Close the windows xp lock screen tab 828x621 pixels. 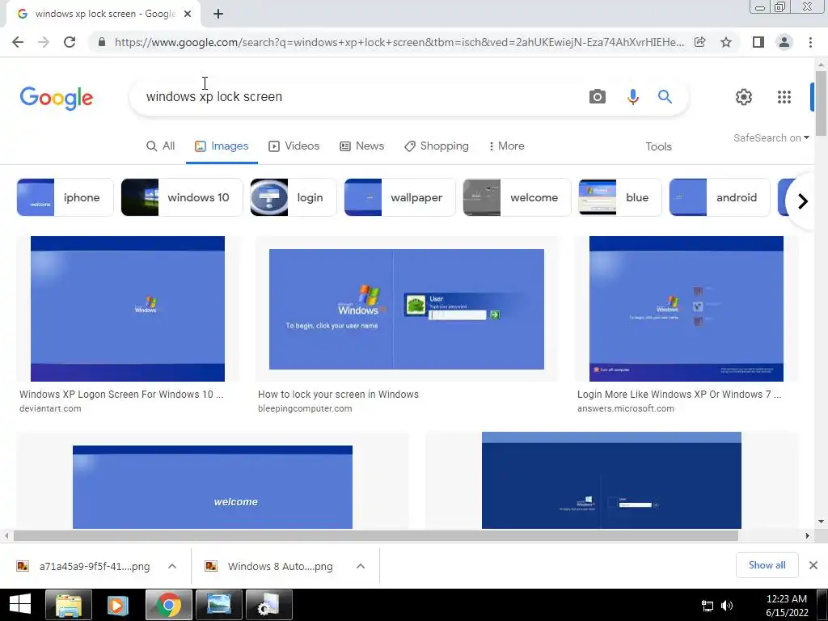click(188, 14)
